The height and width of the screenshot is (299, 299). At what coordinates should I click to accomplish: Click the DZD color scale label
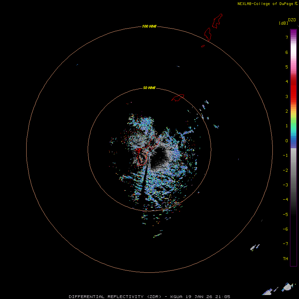pos(292,20)
